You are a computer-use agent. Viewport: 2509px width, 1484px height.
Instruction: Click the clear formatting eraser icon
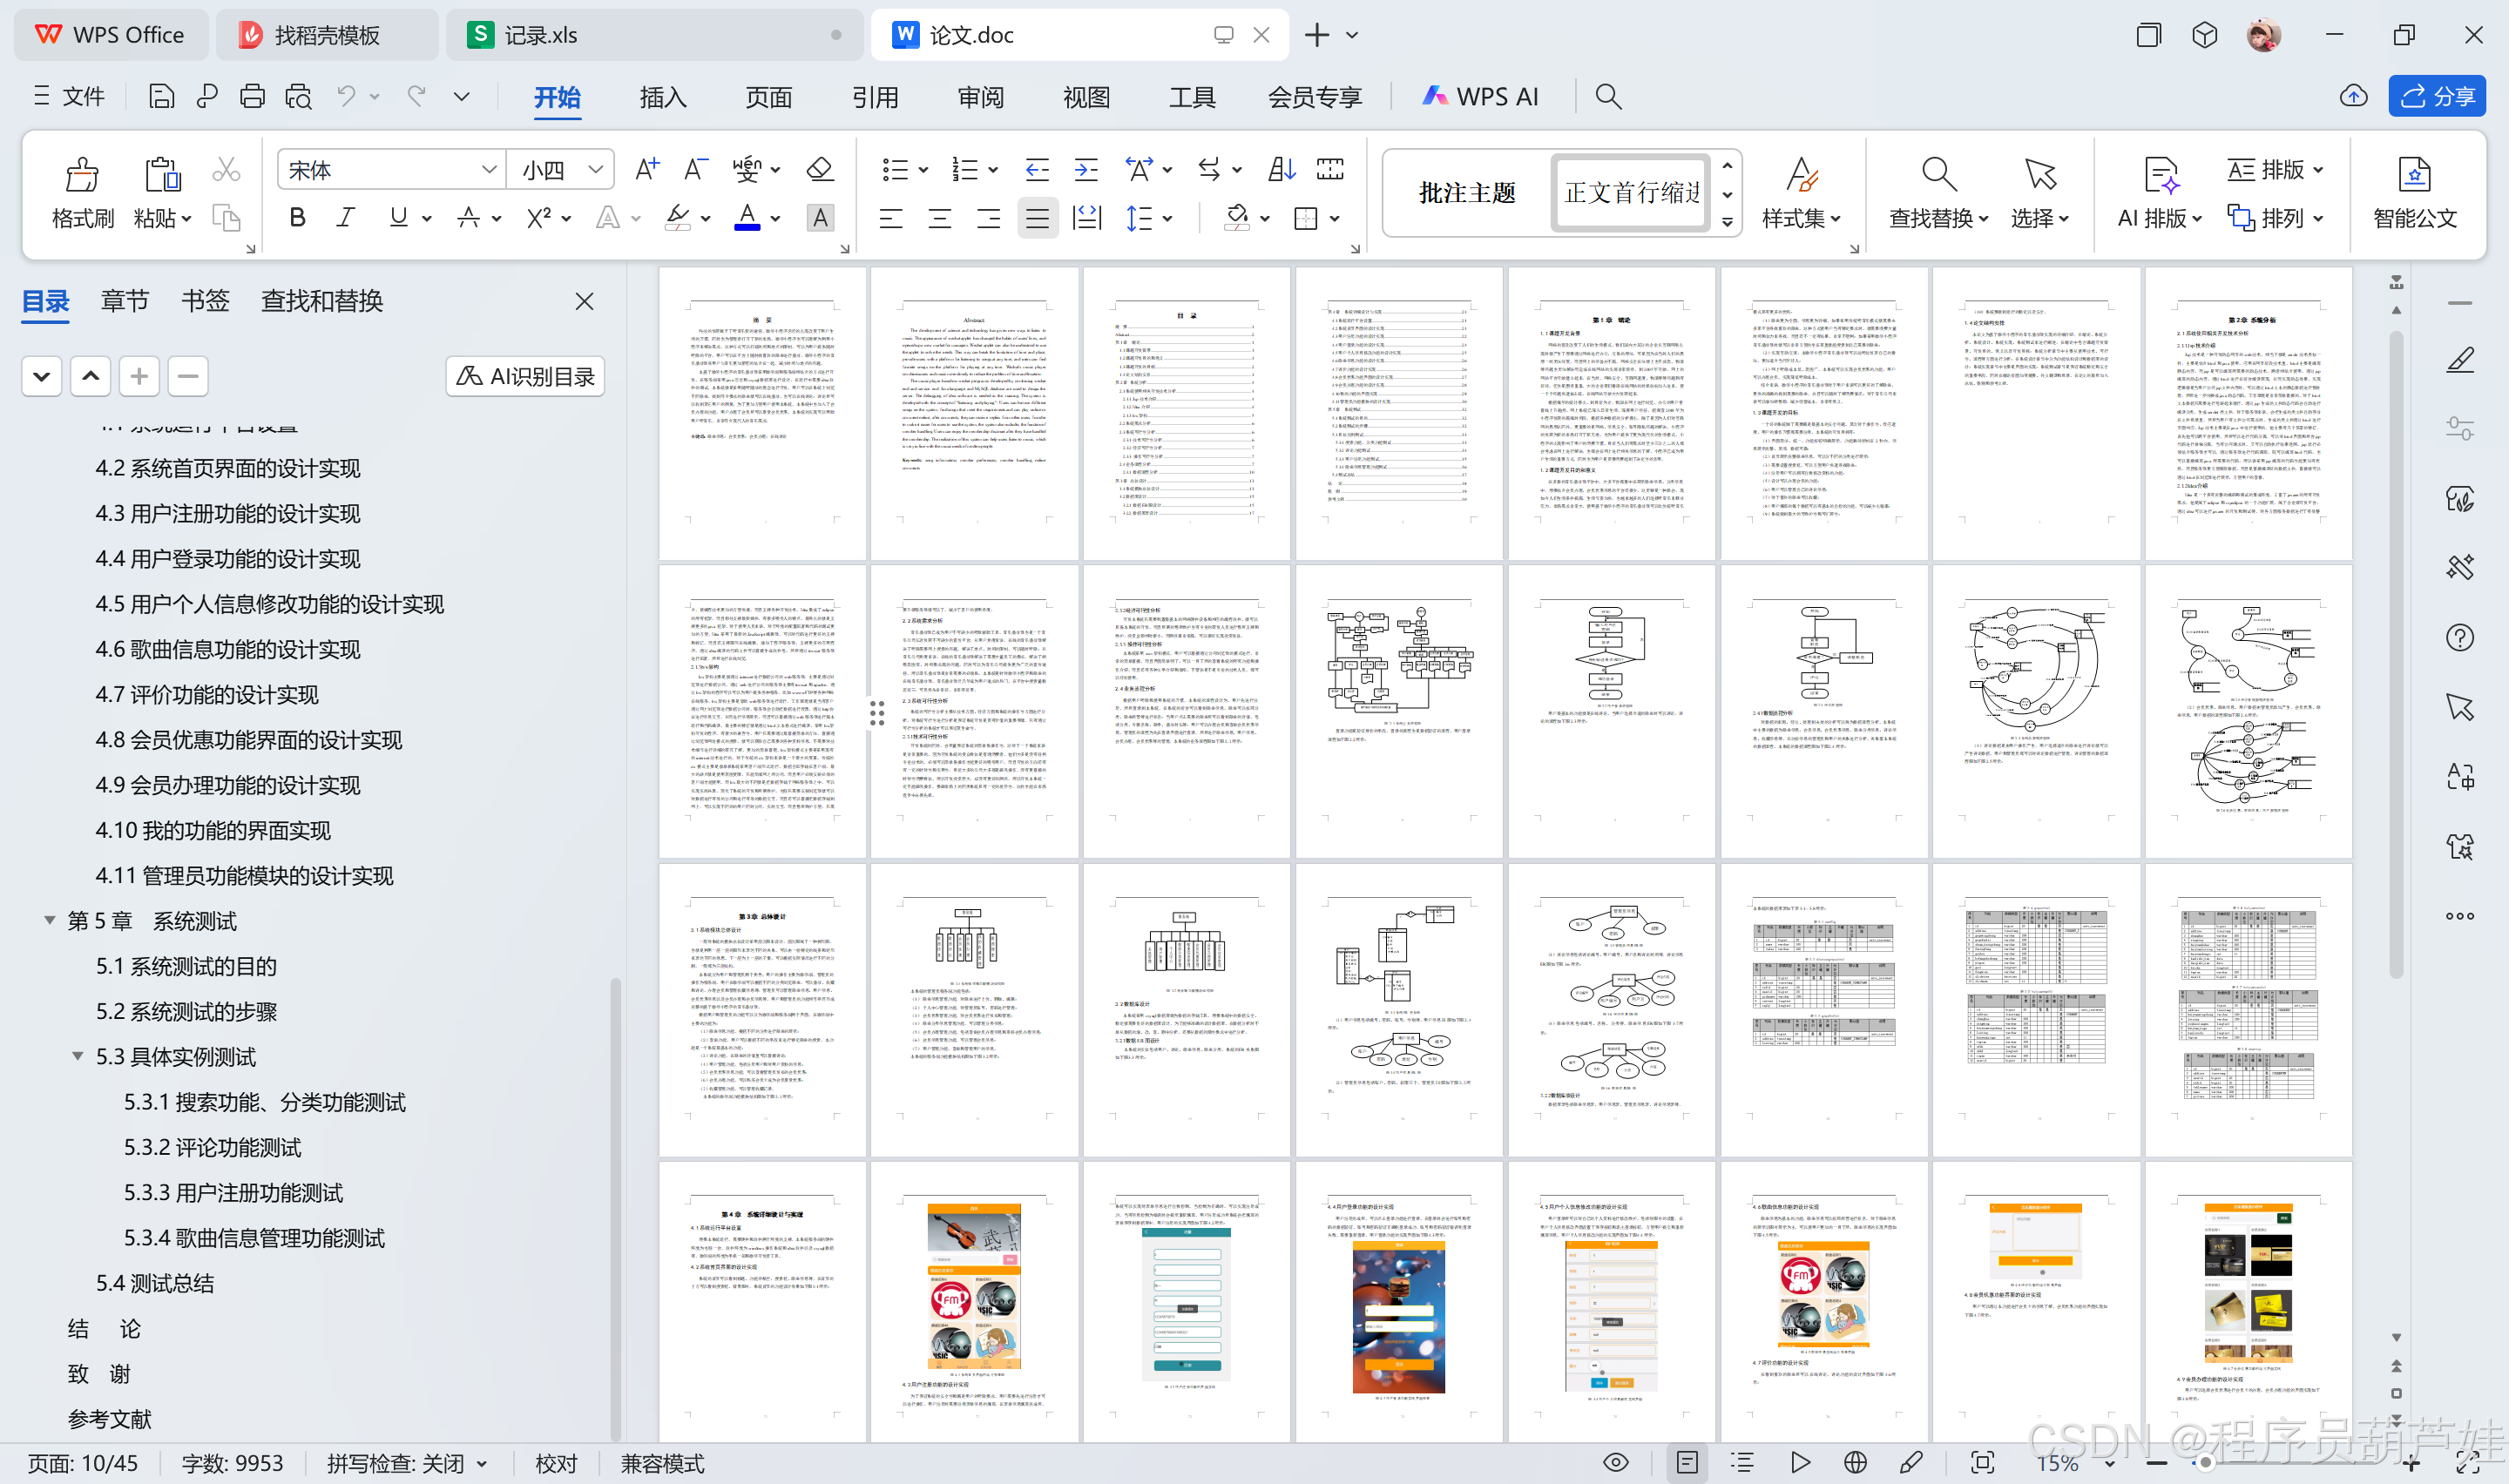pyautogui.click(x=820, y=169)
